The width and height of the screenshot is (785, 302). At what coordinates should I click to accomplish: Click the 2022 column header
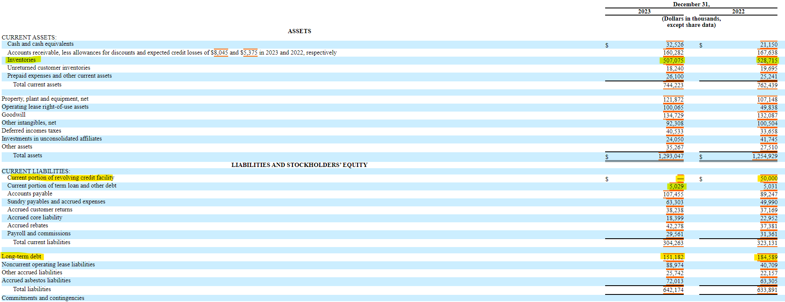click(x=738, y=11)
